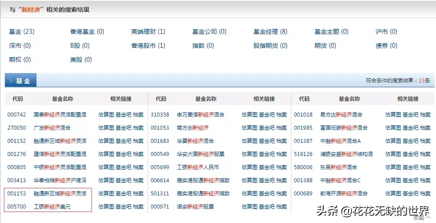Open the 深市 (0) category
Screen dimensions: 436x223
(x=20, y=46)
